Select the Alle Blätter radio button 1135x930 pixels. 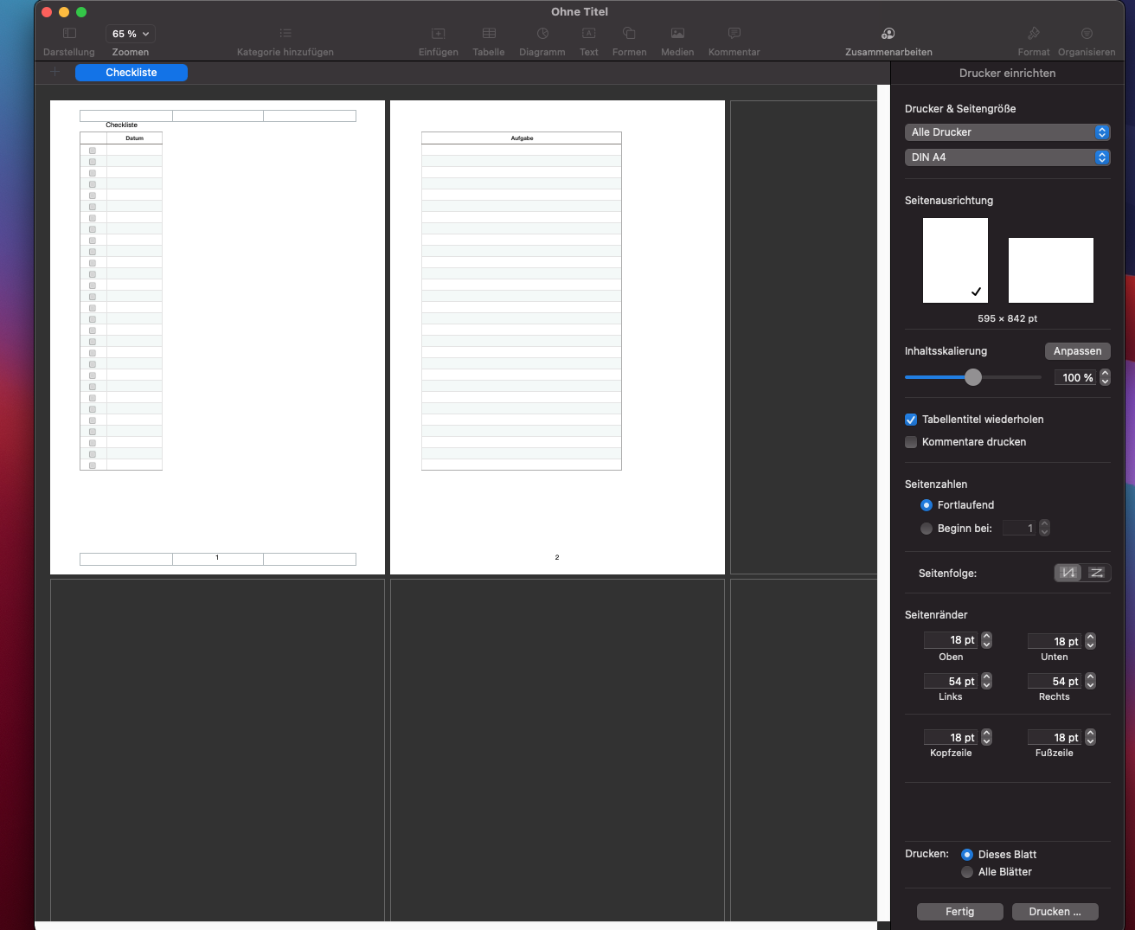point(967,872)
